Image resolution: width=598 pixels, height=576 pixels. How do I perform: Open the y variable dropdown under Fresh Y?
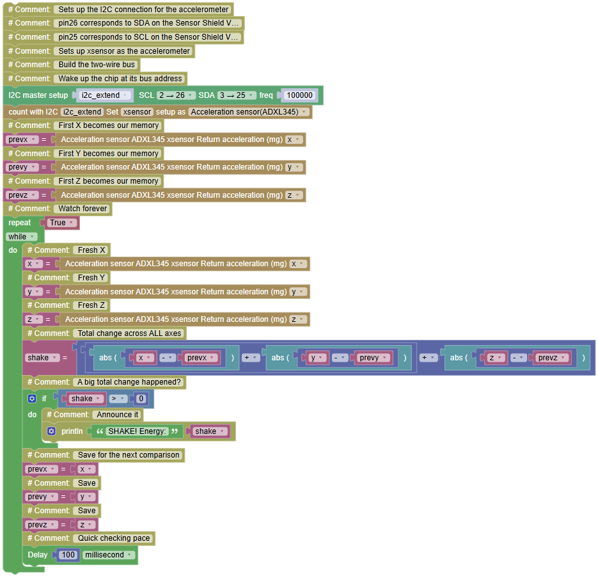coord(33,292)
